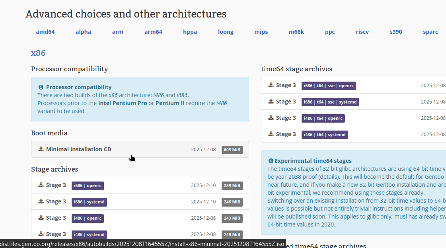446x248 pixels.
Task: Click the 'i686 | systemd' stage archive badge
Action: tap(89, 202)
